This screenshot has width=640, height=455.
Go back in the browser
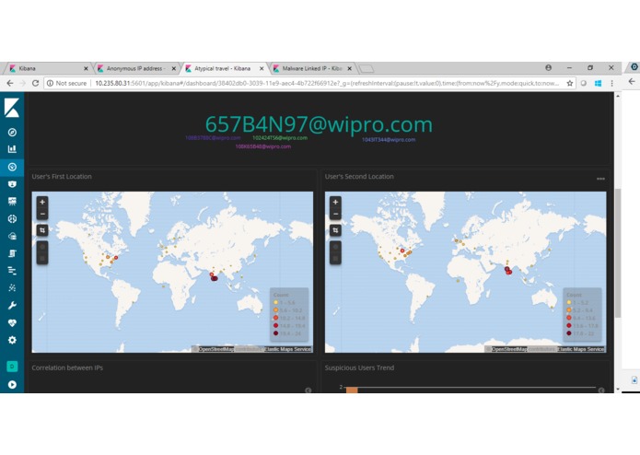coord(10,83)
